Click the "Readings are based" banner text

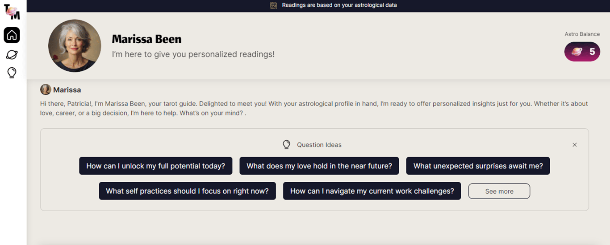(339, 5)
